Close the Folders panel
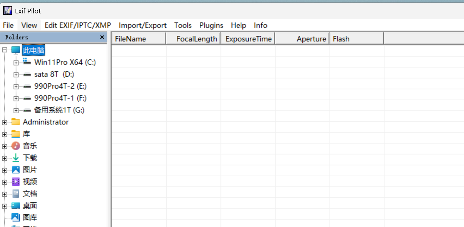 [102, 37]
